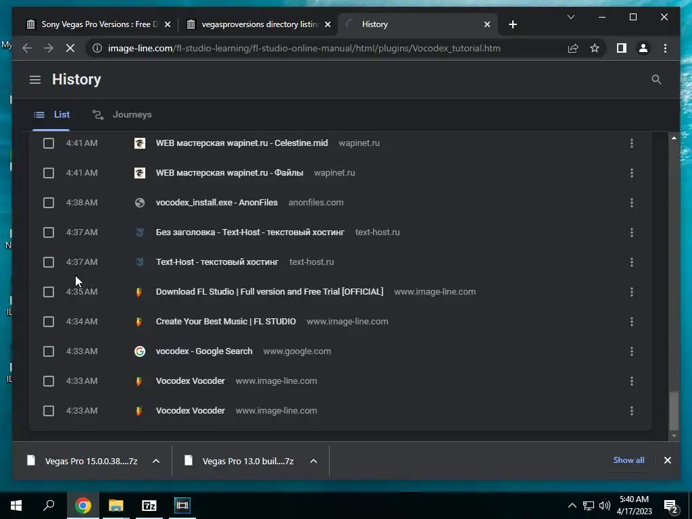Open the Chrome profile menu
This screenshot has width=692, height=519.
point(643,48)
